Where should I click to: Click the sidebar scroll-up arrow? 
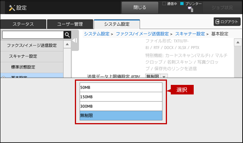coord(67,44)
